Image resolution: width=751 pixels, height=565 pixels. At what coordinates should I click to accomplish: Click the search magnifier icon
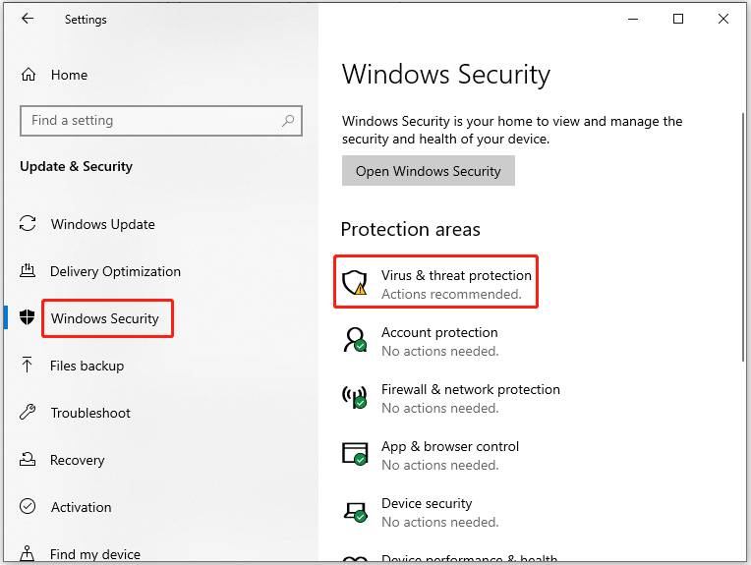pyautogui.click(x=288, y=121)
